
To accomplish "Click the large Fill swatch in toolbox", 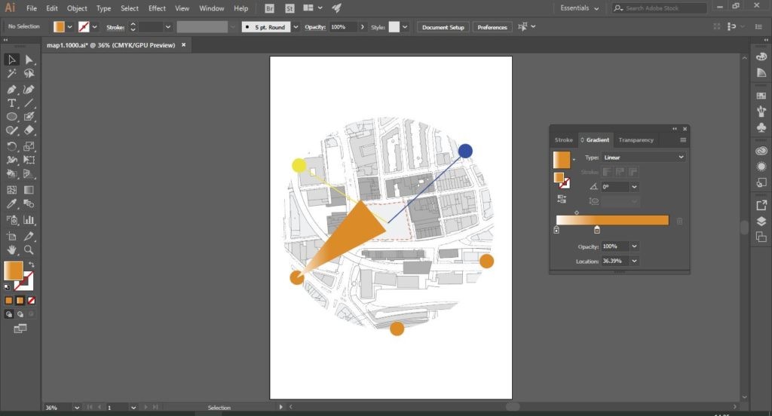I will 14,271.
